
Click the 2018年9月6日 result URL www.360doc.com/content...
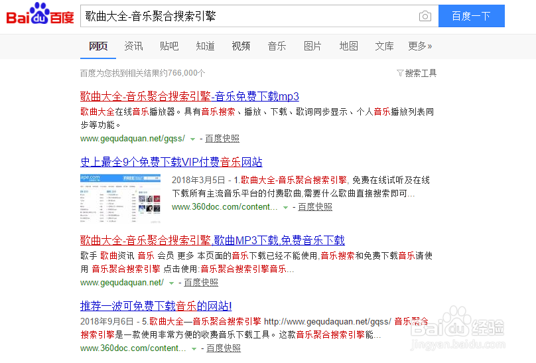(x=133, y=348)
